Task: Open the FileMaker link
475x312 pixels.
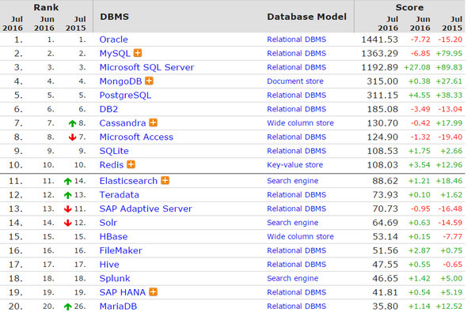Action: (x=120, y=250)
